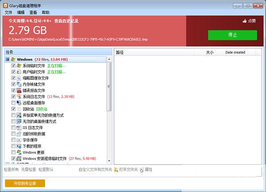
Task: Click the task list scroll-down arrow
Action: (109, 161)
